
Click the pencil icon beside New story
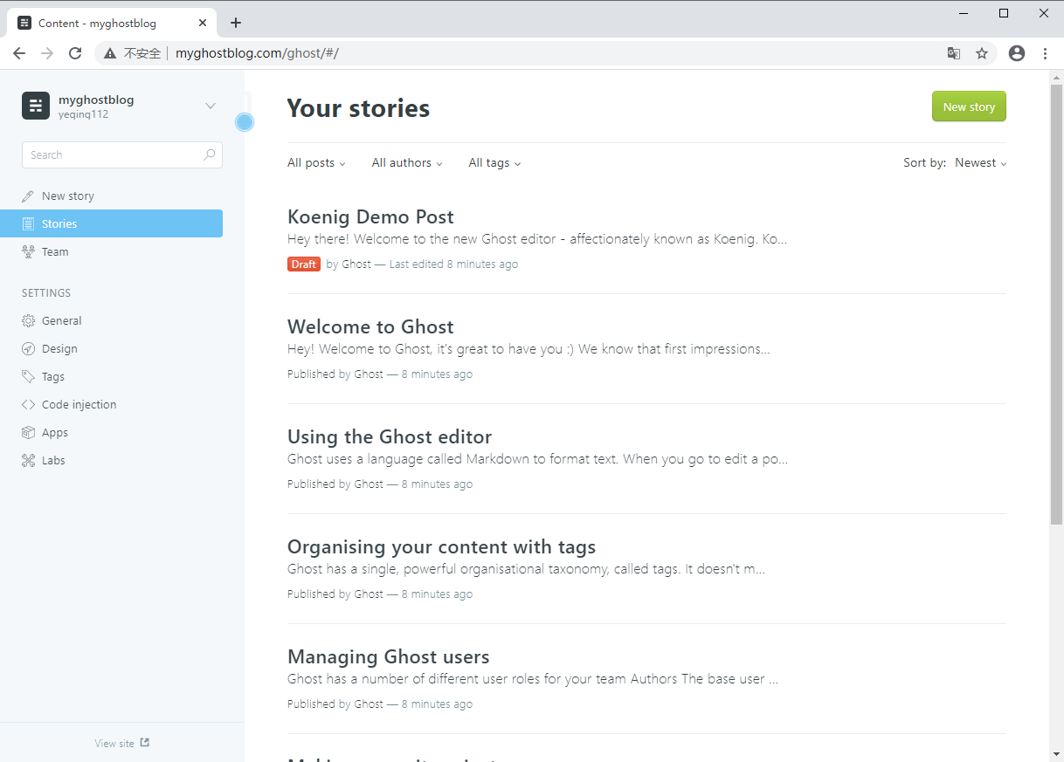coord(28,196)
